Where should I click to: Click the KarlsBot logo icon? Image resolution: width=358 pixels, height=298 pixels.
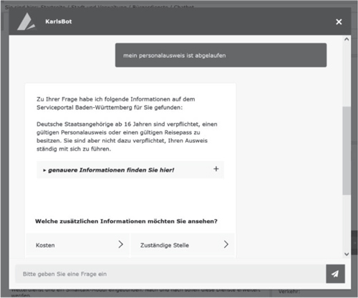[26, 22]
